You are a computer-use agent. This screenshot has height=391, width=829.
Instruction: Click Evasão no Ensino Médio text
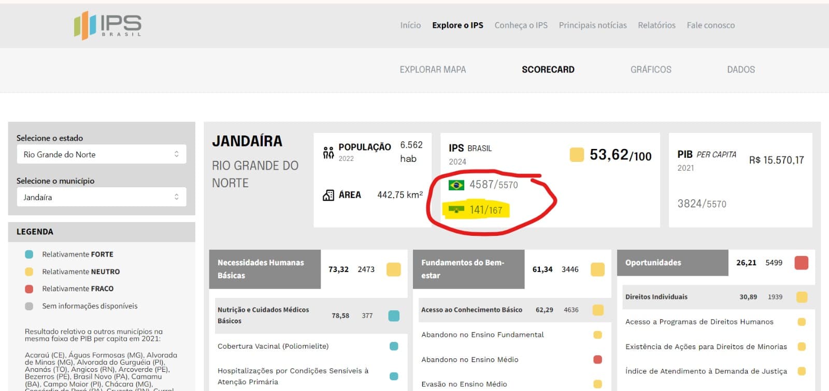click(464, 384)
